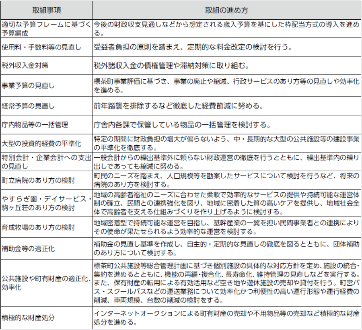Click the 公共施設や町有財産の適正化、効率化 cell

click(x=46, y=283)
